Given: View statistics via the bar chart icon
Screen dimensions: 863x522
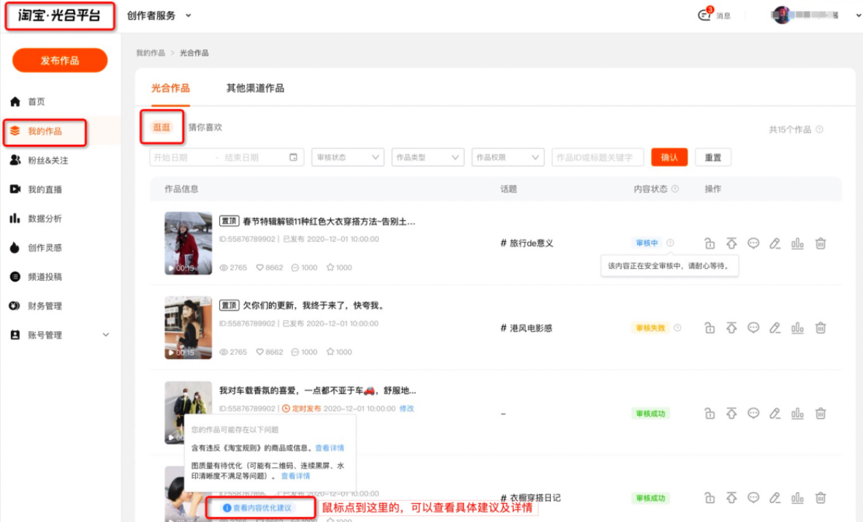Looking at the screenshot, I should pos(798,243).
